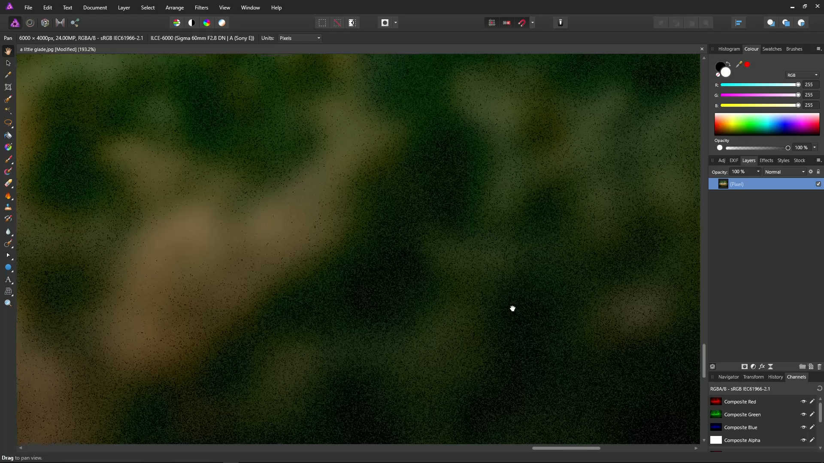The width and height of the screenshot is (824, 463).
Task: Hide the Composite Red channel
Action: pyautogui.click(x=803, y=402)
